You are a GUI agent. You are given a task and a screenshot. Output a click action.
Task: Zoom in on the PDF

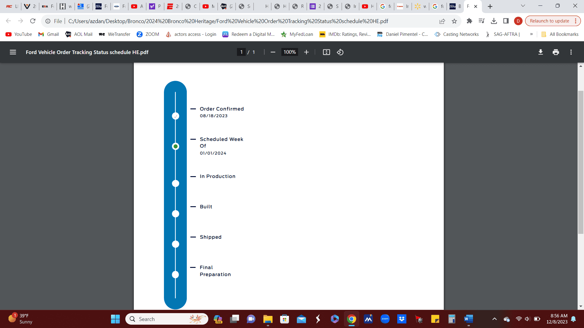coord(306,52)
